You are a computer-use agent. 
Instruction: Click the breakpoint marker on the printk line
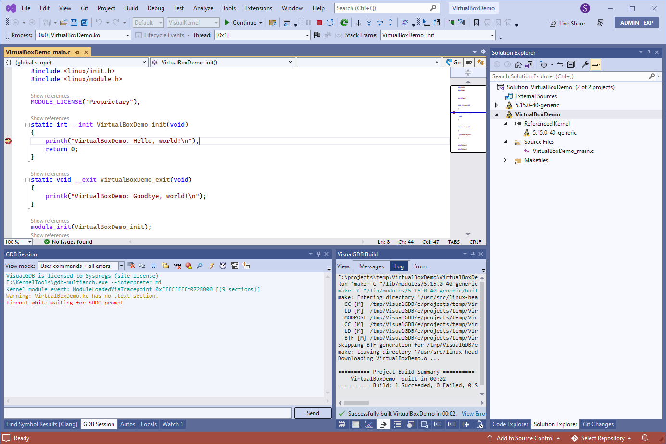click(x=8, y=141)
